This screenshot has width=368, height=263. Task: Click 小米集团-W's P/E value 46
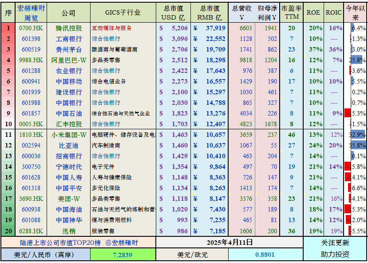coord(292,135)
